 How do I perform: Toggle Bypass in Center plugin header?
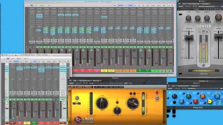coord(181,7)
